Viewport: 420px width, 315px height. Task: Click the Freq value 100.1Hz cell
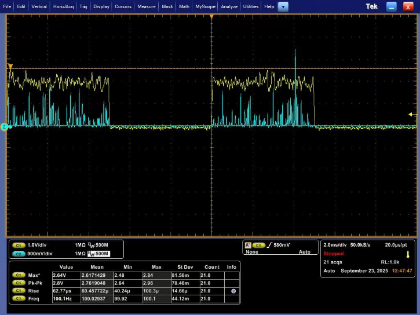67,298
